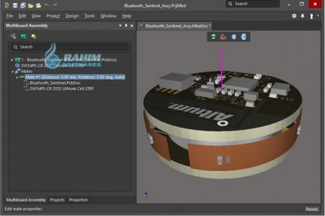This screenshot has height=216, width=325.
Task: Click the first add-part icon in panel toolbar
Action: (14, 36)
